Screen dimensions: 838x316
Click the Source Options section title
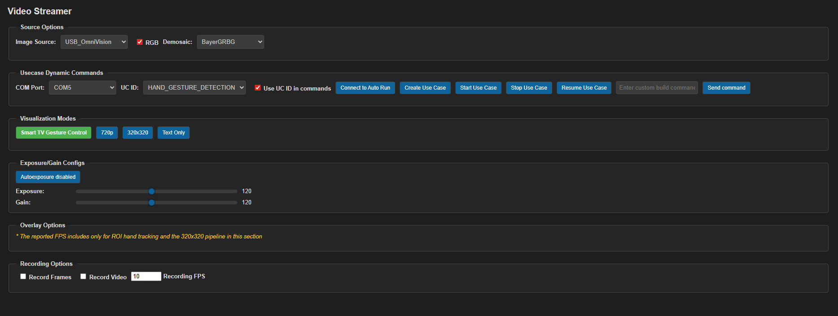point(42,27)
